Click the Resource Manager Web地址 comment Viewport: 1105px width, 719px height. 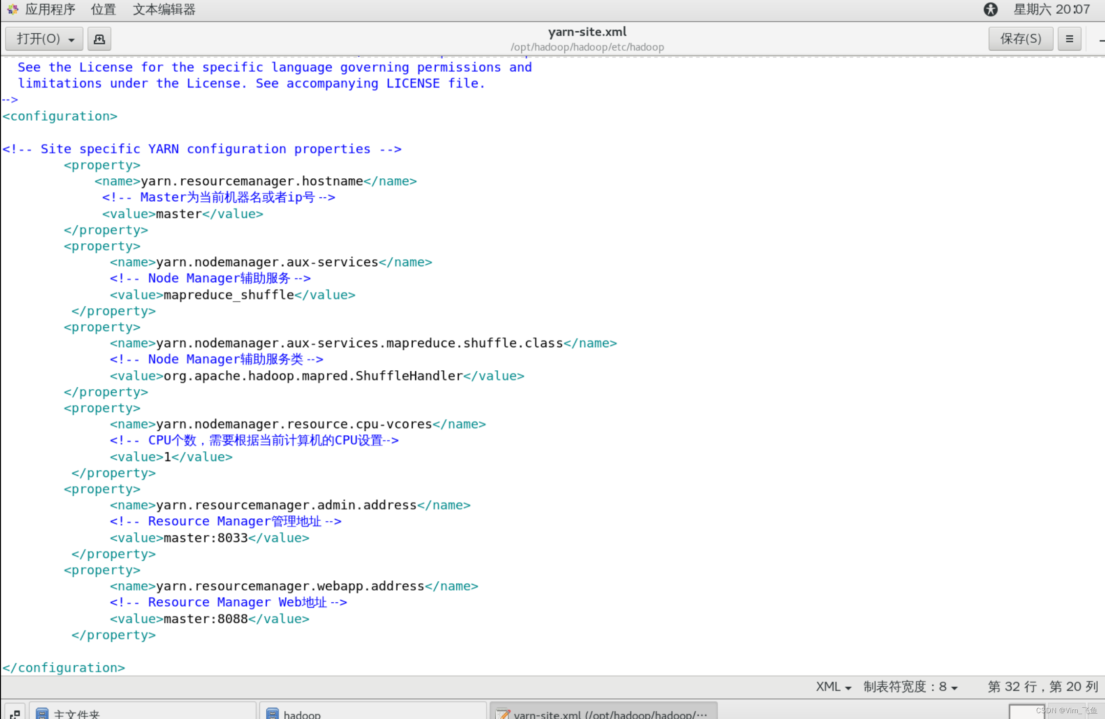coord(228,603)
